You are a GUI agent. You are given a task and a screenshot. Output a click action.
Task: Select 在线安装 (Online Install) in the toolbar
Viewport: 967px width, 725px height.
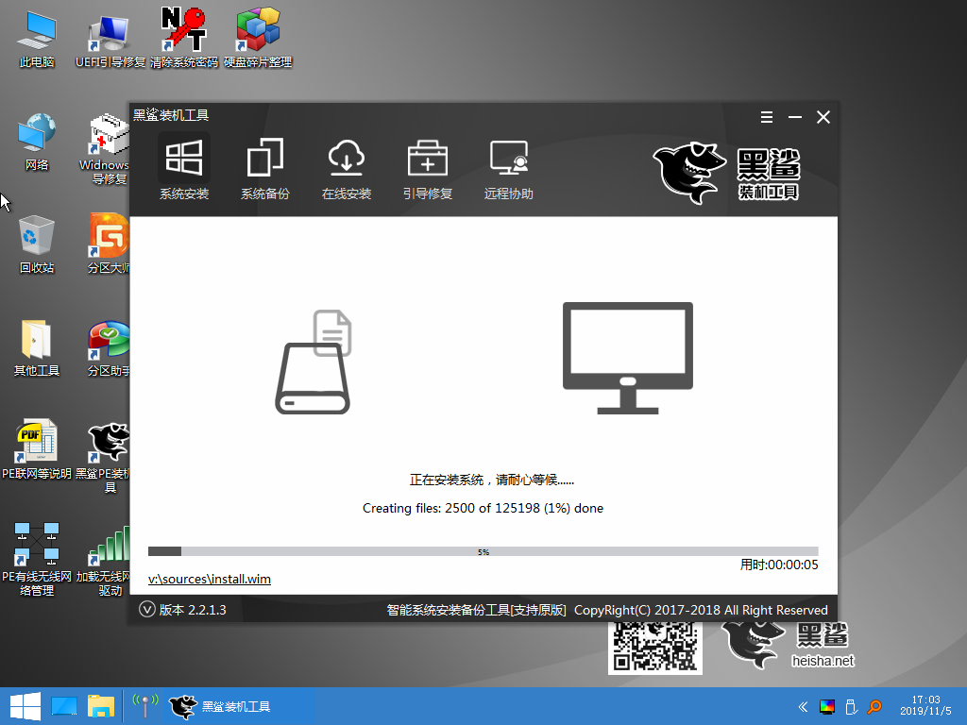pyautogui.click(x=347, y=168)
